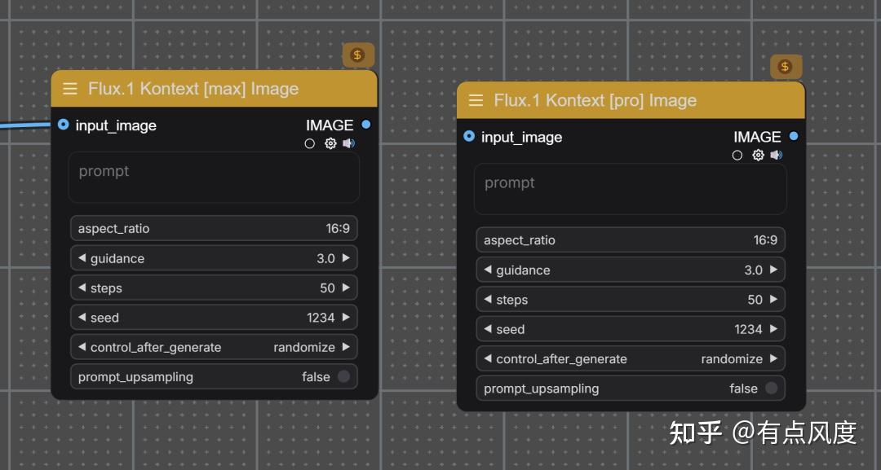Click the randomize value on the [pro] node
Viewport: 881px width, 470px height.
coord(732,359)
